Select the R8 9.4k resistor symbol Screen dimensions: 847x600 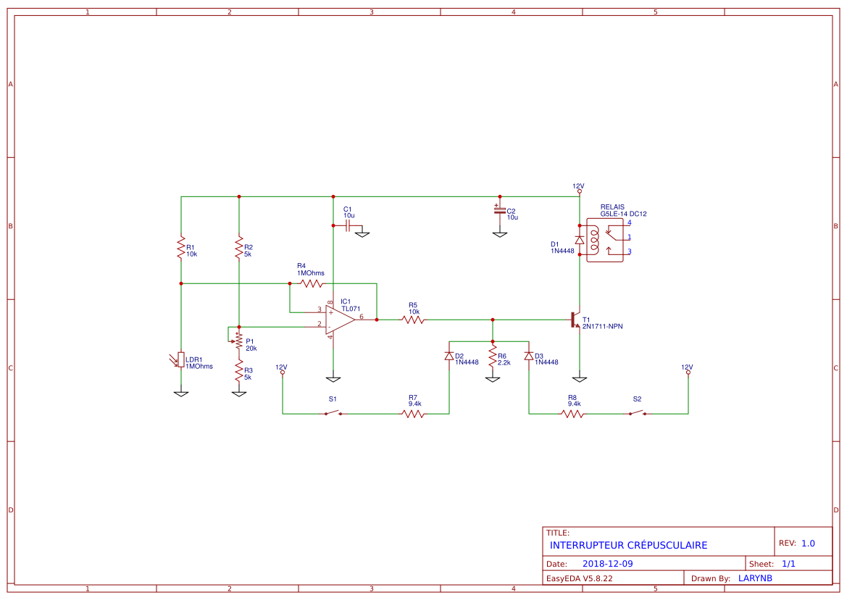(x=572, y=414)
